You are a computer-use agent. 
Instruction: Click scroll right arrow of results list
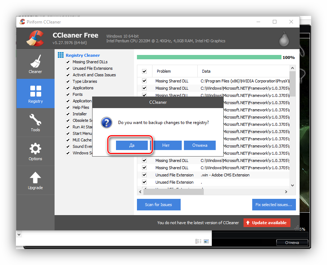pos(286,192)
